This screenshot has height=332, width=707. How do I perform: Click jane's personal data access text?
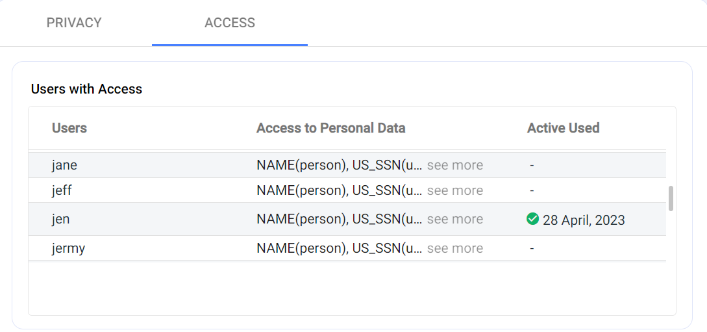339,165
